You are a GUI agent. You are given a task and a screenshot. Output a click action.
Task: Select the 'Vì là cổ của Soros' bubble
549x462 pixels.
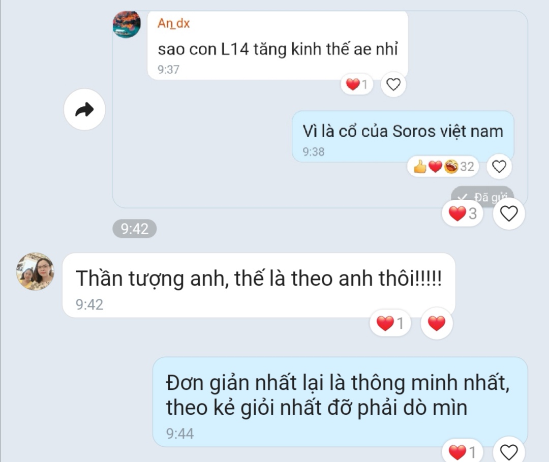coord(403,137)
